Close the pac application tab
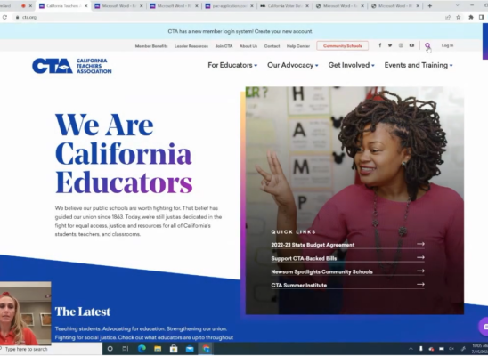The image size is (488, 356). coord(252,6)
